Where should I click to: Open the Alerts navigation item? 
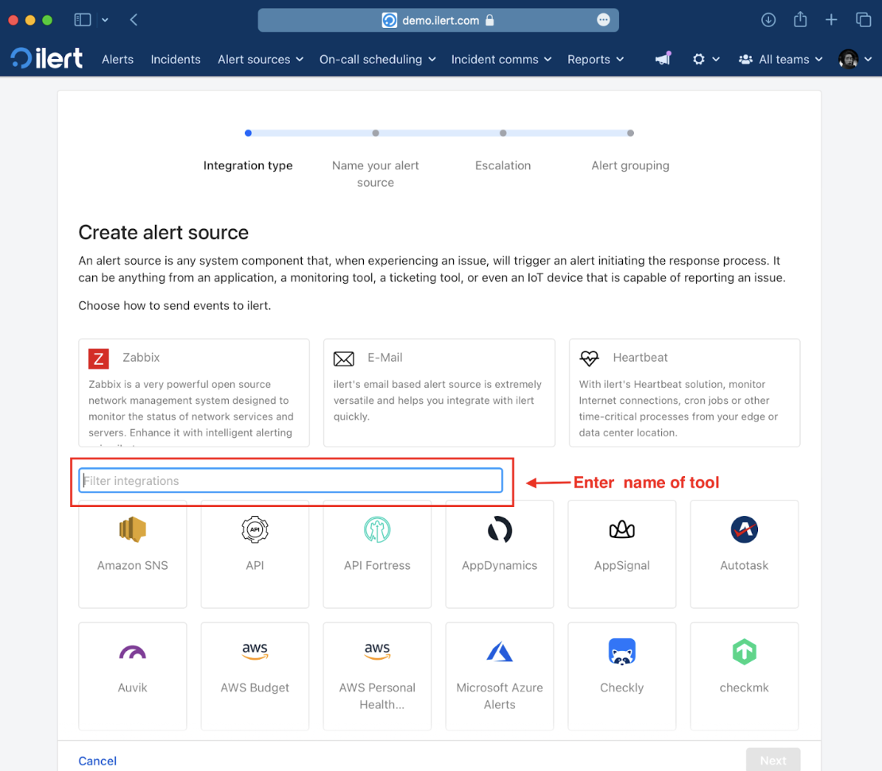pos(118,59)
